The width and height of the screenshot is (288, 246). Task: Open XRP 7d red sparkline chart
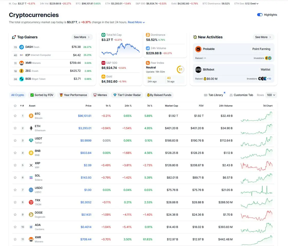(x=257, y=166)
